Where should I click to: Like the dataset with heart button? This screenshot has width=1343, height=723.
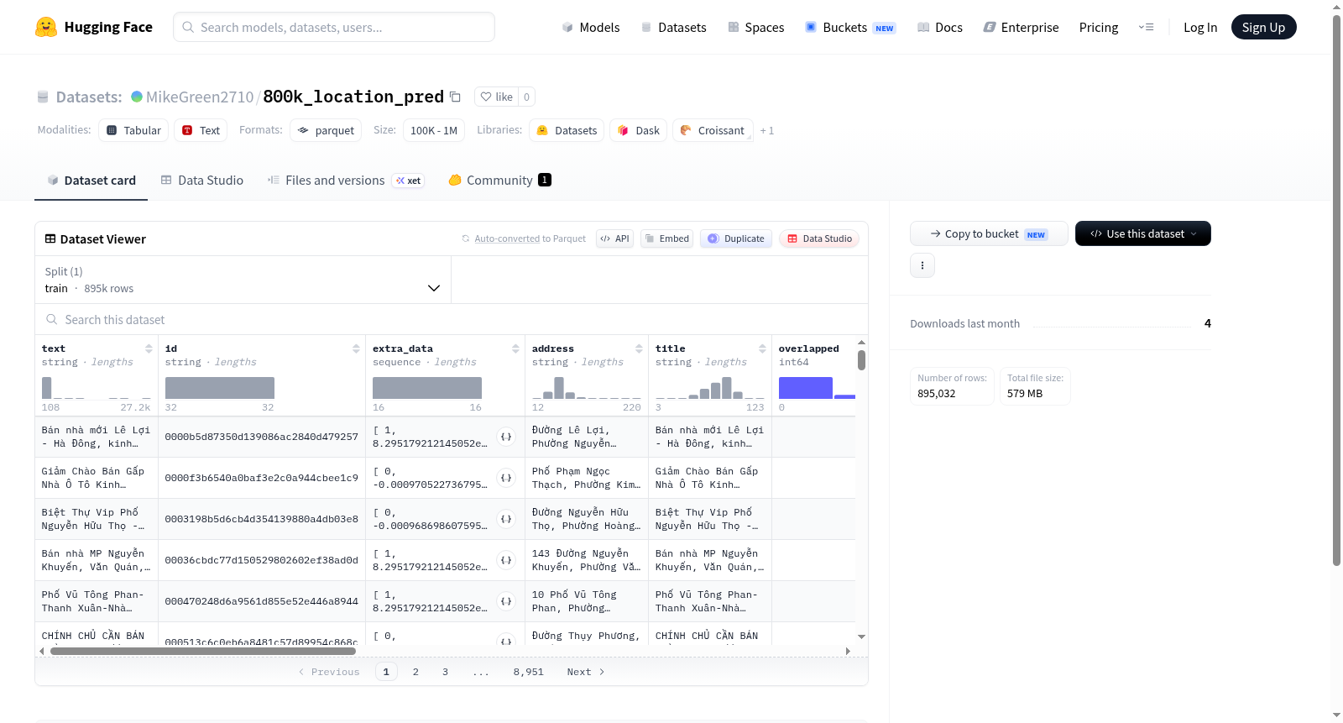[496, 97]
